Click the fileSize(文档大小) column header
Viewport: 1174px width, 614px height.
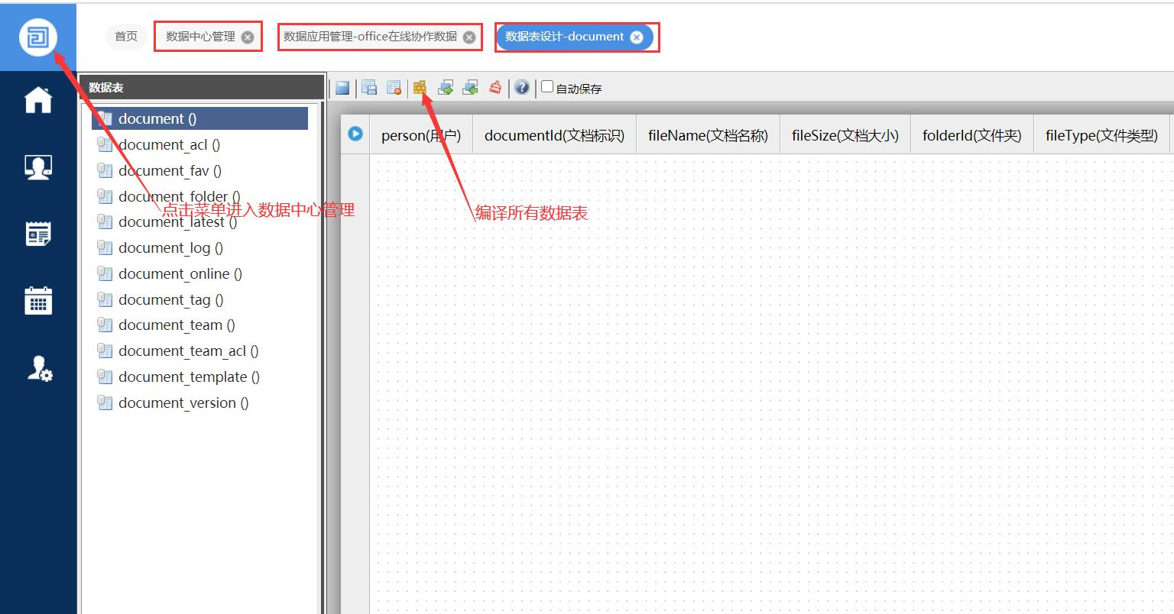tap(845, 136)
